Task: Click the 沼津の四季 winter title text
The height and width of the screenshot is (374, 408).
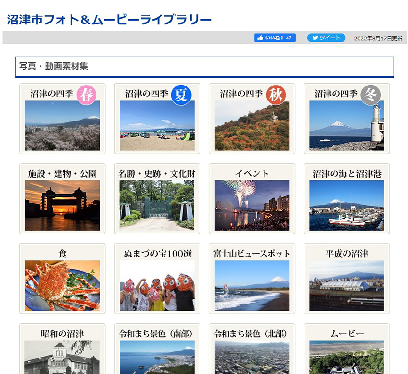Action: [x=336, y=93]
